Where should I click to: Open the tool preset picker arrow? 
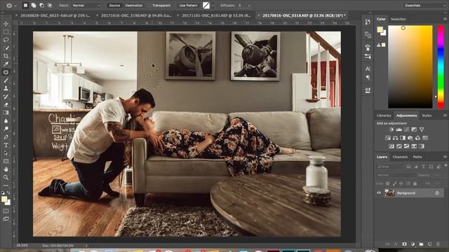coord(15,6)
